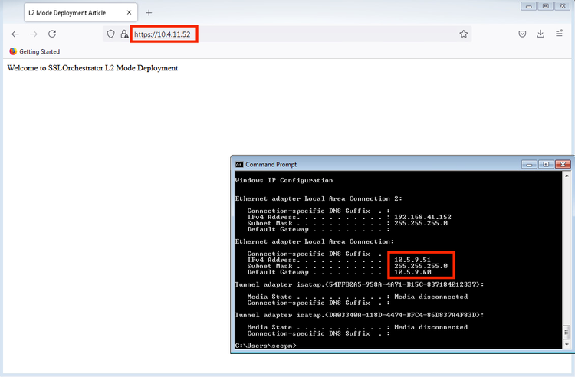
Task: Click the Firefox icon beside Getting Started
Action: (13, 51)
